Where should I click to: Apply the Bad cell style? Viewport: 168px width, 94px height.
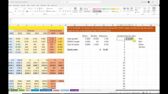[x=97, y=9]
